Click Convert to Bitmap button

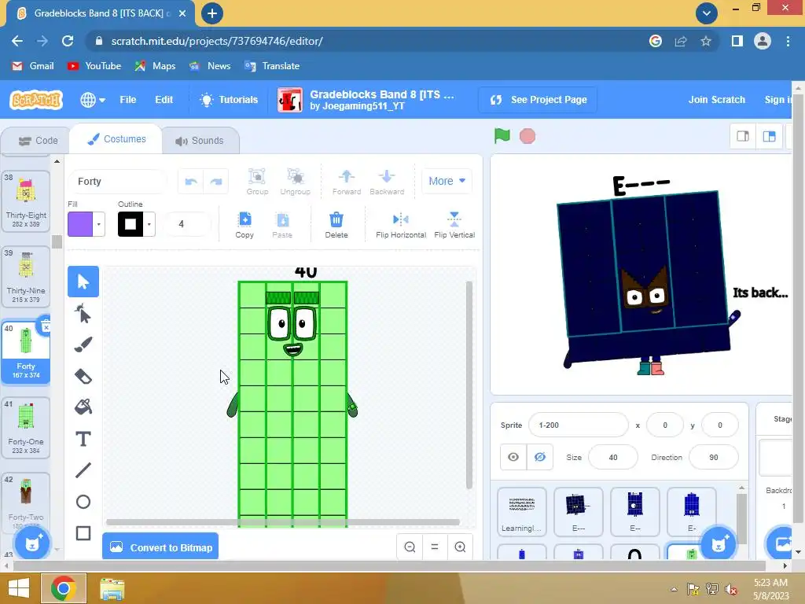[160, 547]
